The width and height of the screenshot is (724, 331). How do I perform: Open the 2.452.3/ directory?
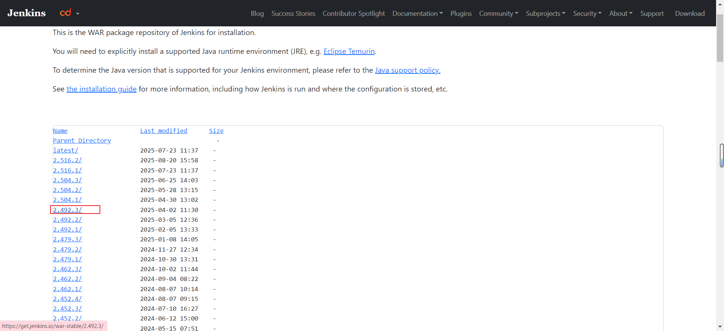tap(67, 308)
